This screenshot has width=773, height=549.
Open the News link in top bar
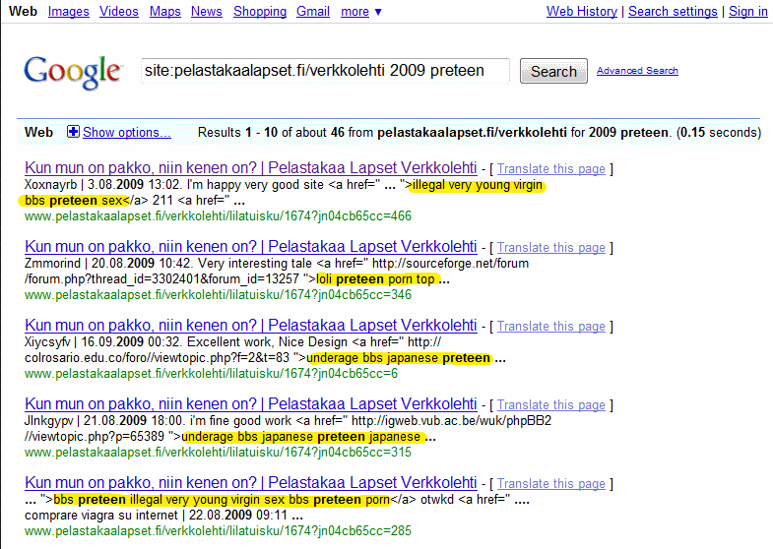click(207, 12)
